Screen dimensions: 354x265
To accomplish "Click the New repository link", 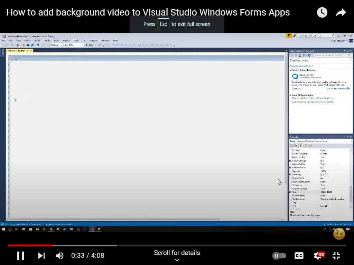I will click(295, 98).
